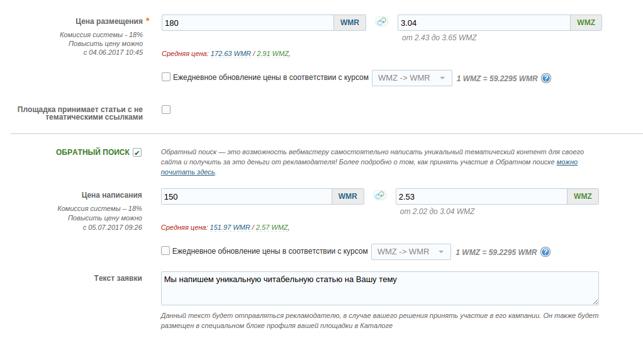Focus WMZ placement price field with 3.04
This screenshot has height=340, width=643.
click(x=484, y=23)
